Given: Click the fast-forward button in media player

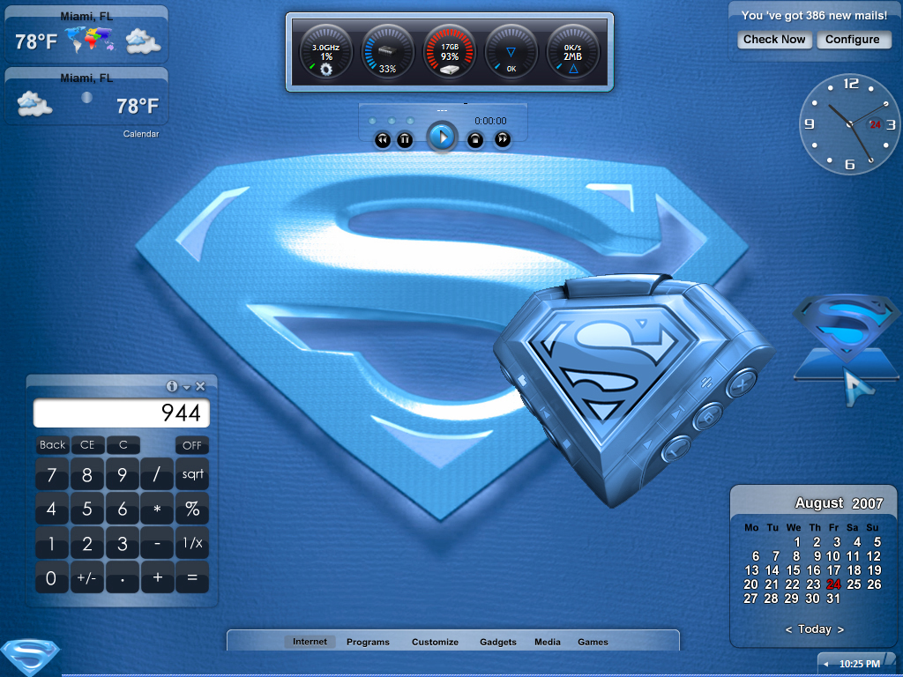Looking at the screenshot, I should [503, 139].
